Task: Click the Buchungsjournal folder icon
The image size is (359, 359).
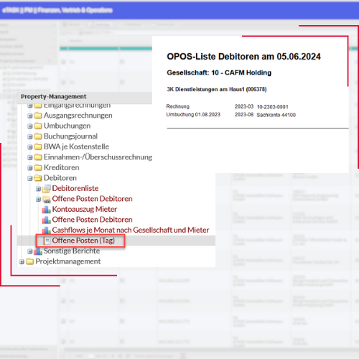Action: (x=38, y=136)
